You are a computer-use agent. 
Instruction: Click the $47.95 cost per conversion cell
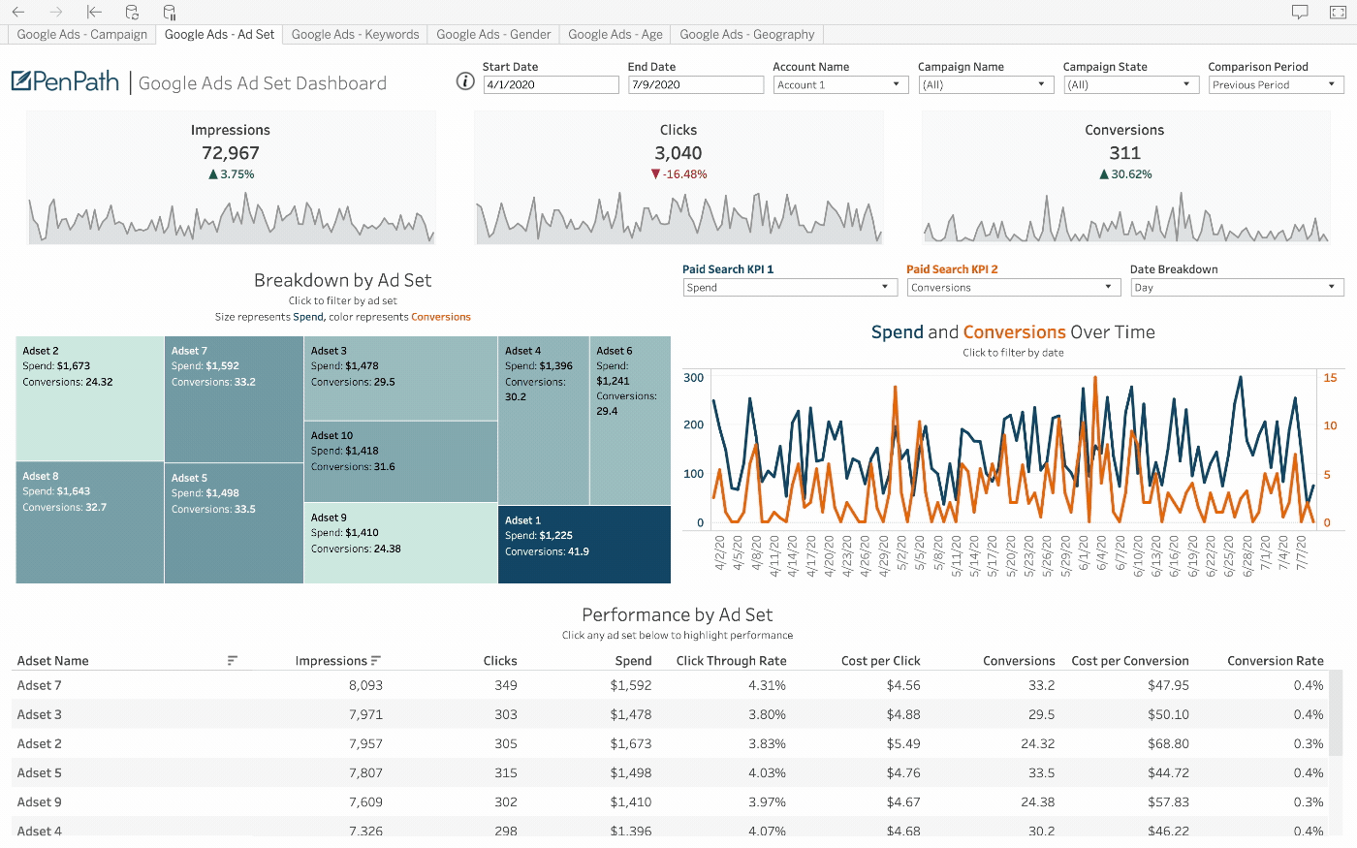pos(1168,685)
